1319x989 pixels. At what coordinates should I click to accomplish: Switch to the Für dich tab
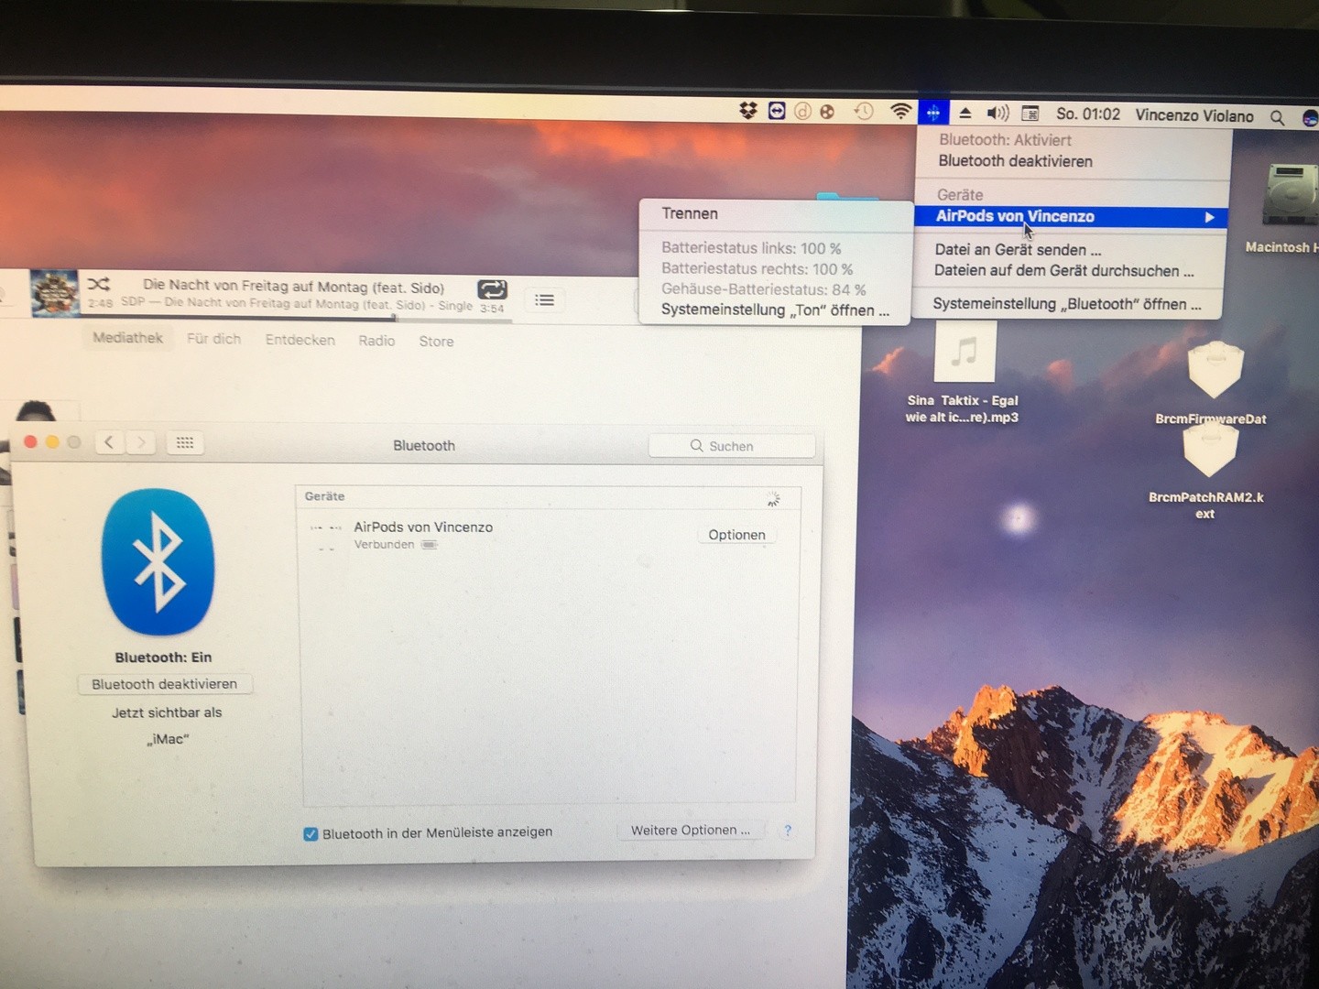[213, 339]
